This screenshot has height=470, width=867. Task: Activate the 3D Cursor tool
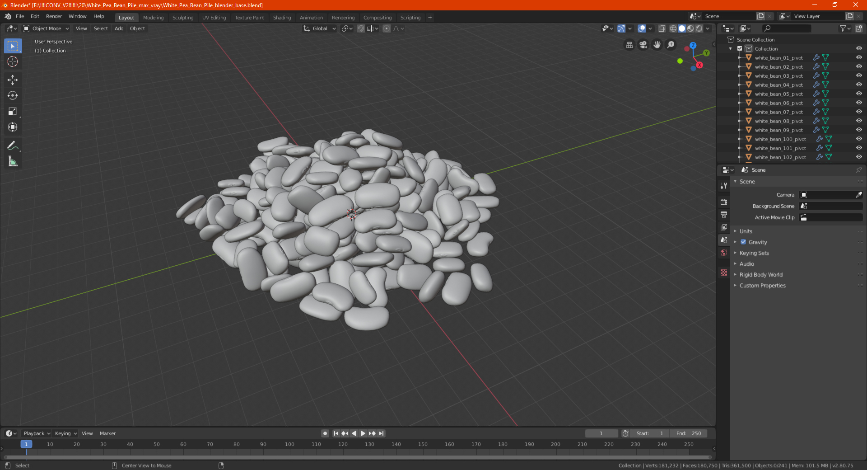pos(13,61)
